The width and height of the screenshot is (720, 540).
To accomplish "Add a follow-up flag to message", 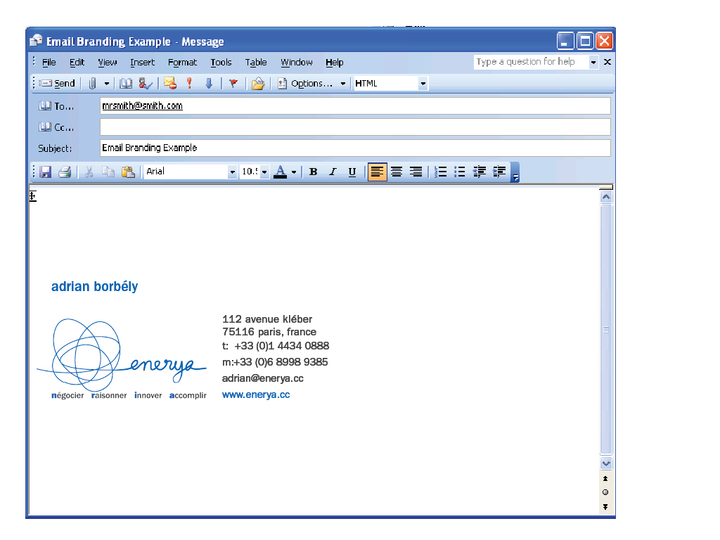I will point(233,84).
